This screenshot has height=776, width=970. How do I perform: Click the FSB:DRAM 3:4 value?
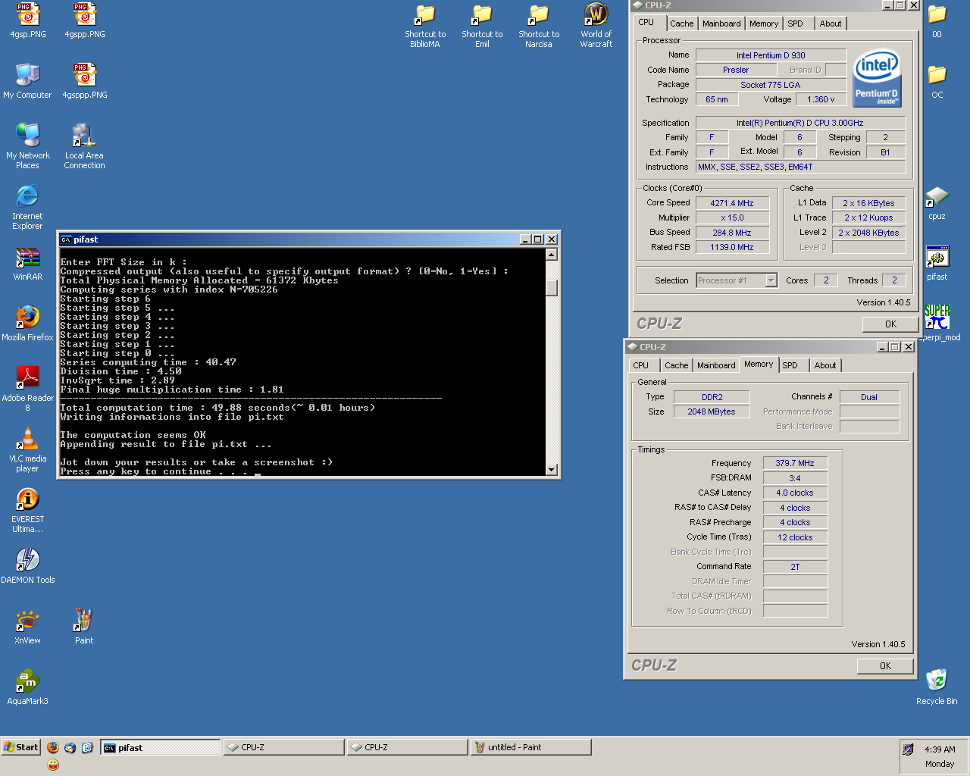(795, 478)
